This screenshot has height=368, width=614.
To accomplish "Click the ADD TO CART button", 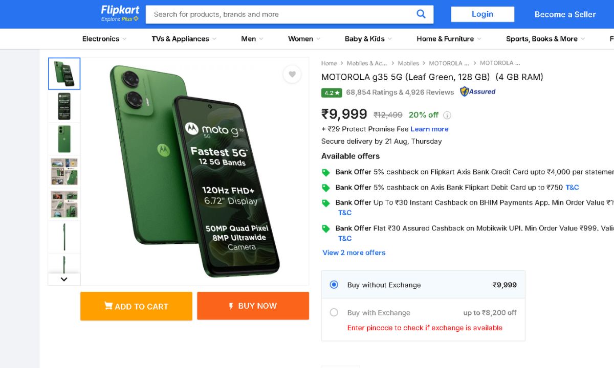I will click(x=136, y=306).
